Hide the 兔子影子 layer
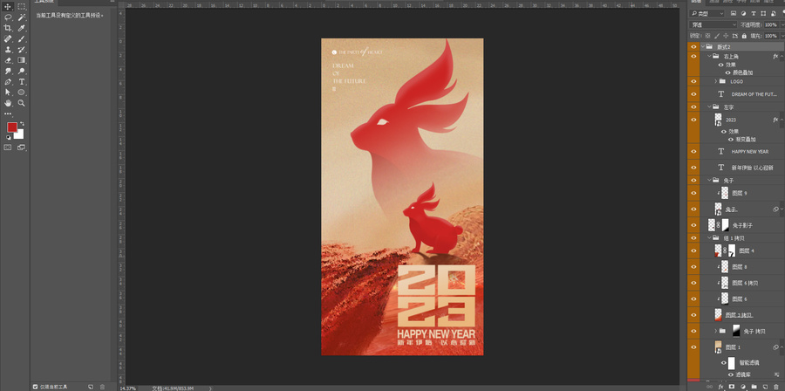The width and height of the screenshot is (785, 391). 693,225
